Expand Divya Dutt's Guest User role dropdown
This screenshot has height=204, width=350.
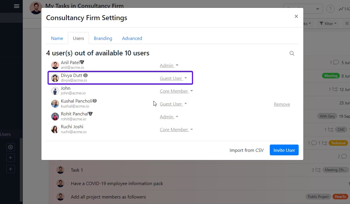click(173, 78)
